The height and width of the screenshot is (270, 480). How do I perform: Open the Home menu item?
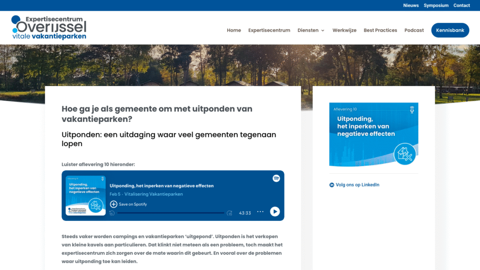pyautogui.click(x=234, y=30)
